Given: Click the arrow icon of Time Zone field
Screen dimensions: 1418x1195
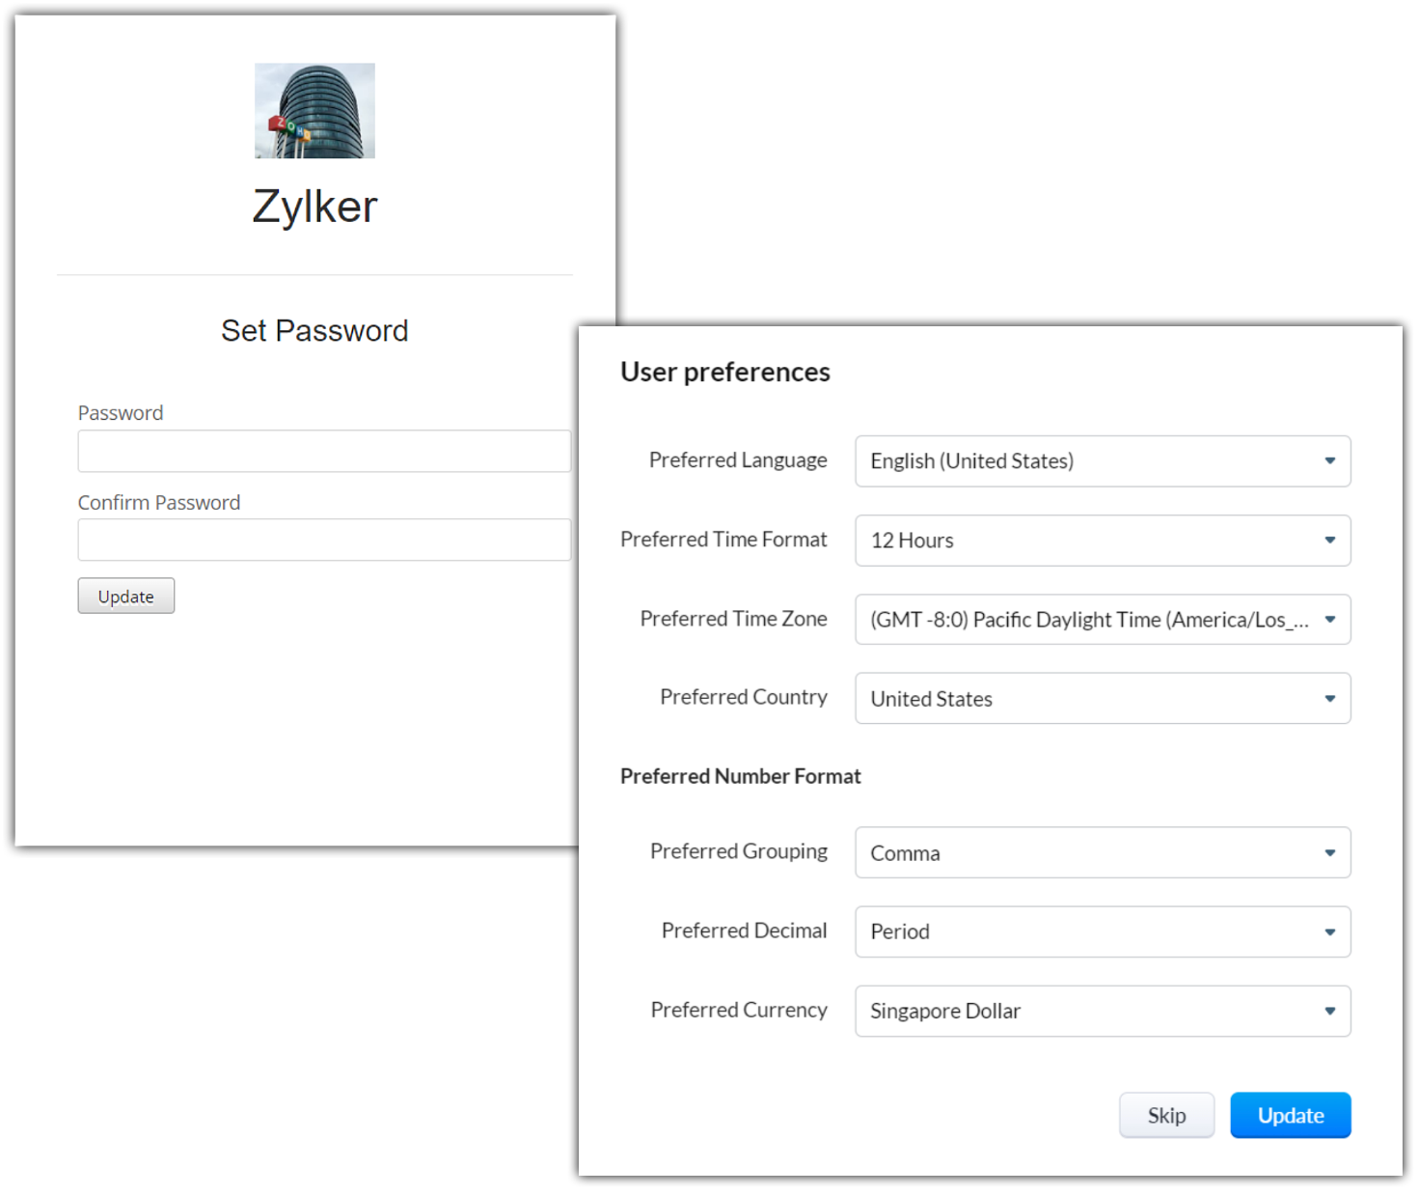Looking at the screenshot, I should click(1329, 620).
